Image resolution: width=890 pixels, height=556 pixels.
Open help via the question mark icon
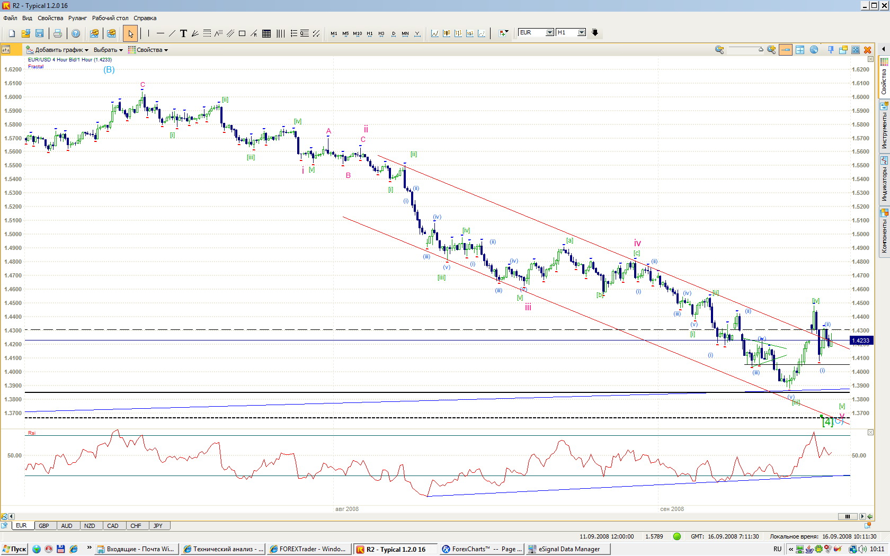(76, 33)
